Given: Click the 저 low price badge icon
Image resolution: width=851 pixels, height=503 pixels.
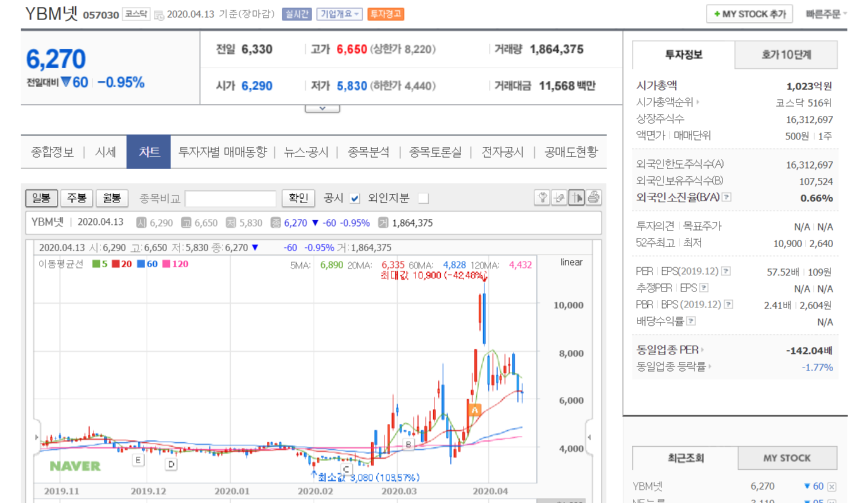Looking at the screenshot, I should tap(231, 223).
